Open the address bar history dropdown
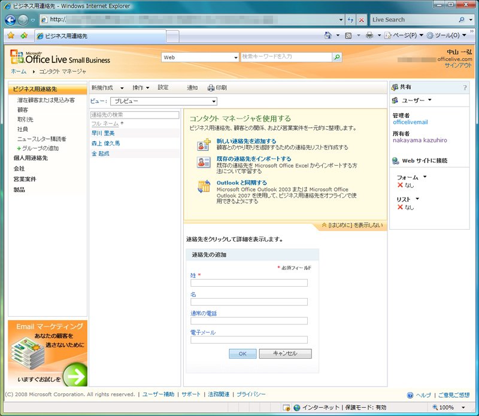Image resolution: width=479 pixels, height=416 pixels. pyautogui.click(x=341, y=20)
